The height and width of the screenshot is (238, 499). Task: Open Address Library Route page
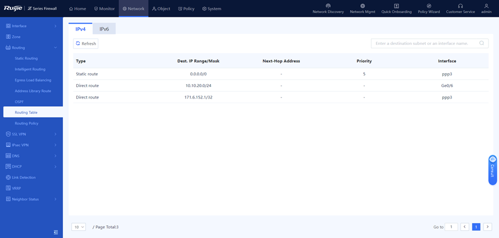pyautogui.click(x=33, y=90)
